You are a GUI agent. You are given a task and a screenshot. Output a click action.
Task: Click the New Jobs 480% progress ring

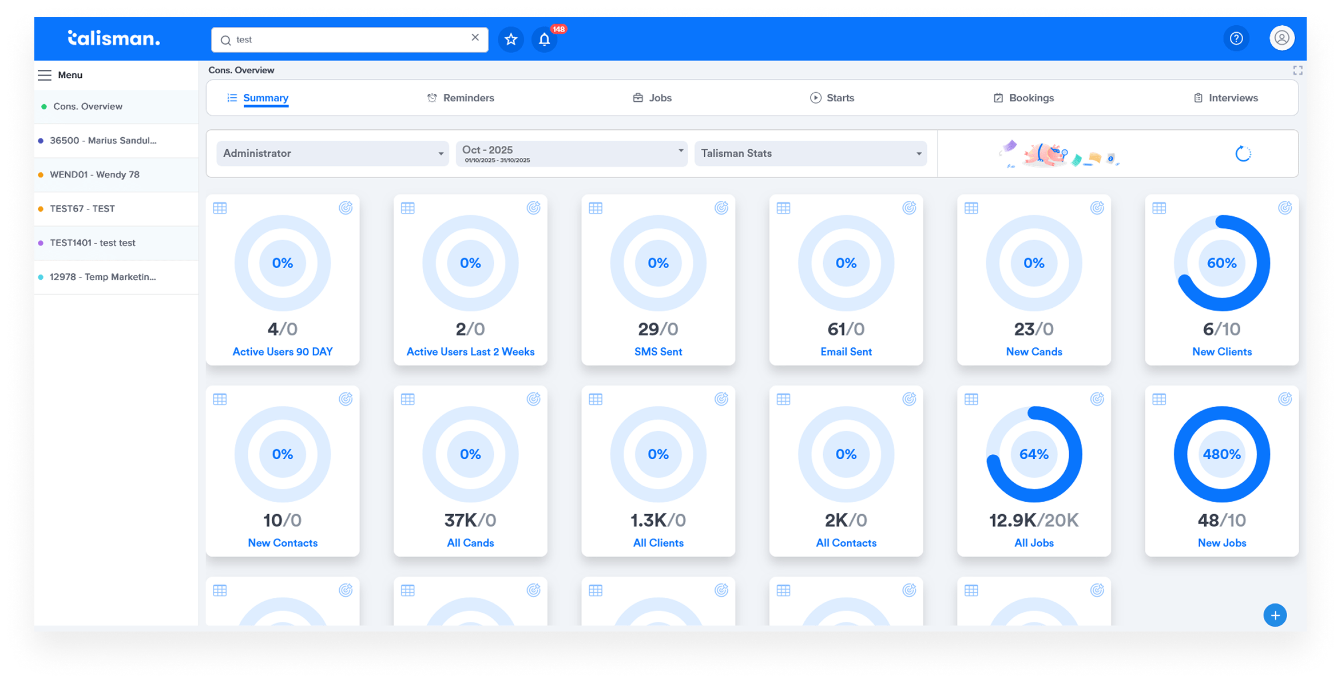[1221, 454]
